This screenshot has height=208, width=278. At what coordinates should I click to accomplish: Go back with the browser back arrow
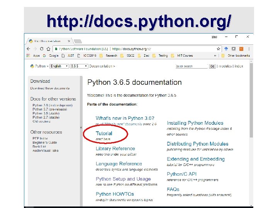(28, 49)
